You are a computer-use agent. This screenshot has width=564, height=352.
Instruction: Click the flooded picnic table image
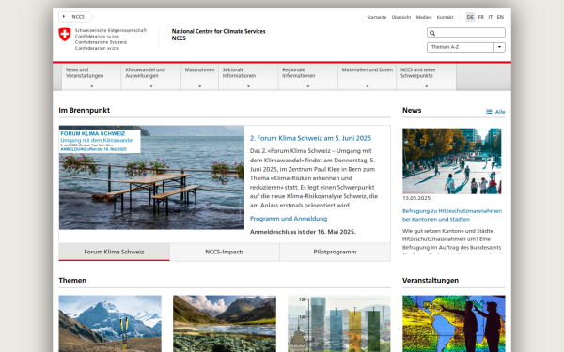151,177
